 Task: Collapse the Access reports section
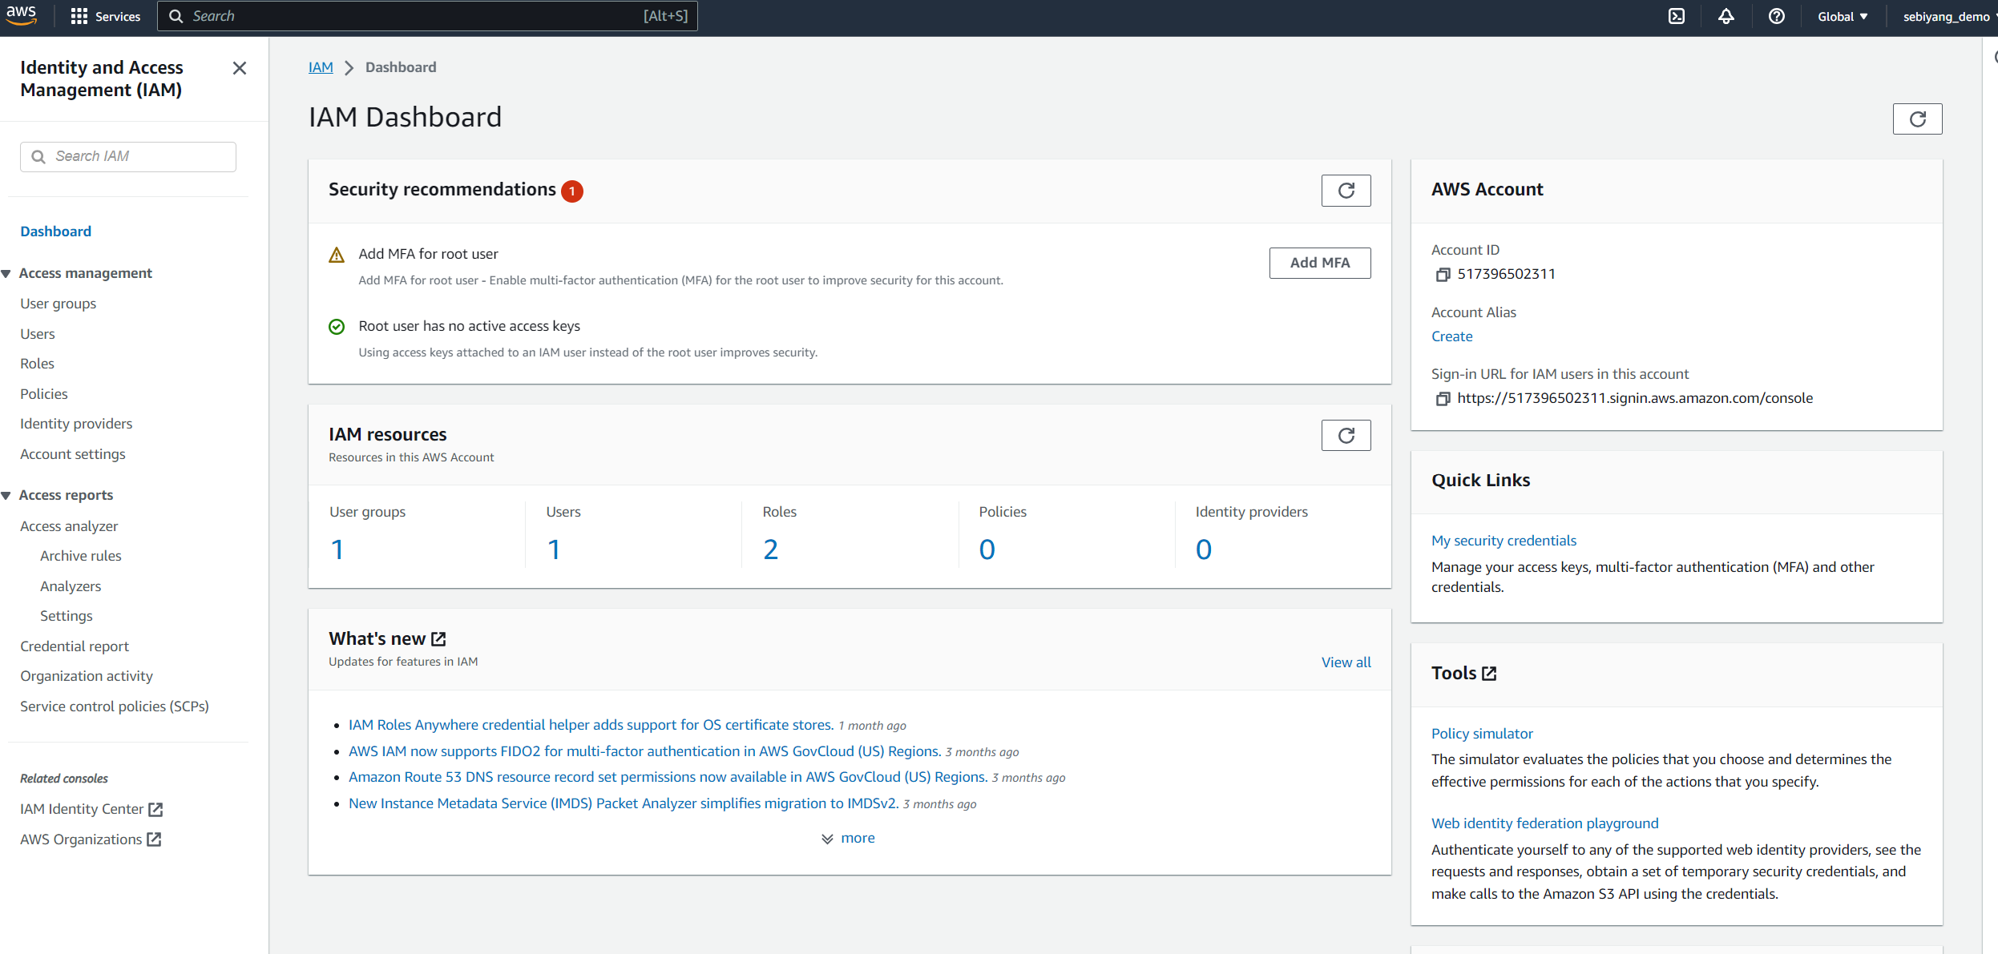pyautogui.click(x=6, y=496)
